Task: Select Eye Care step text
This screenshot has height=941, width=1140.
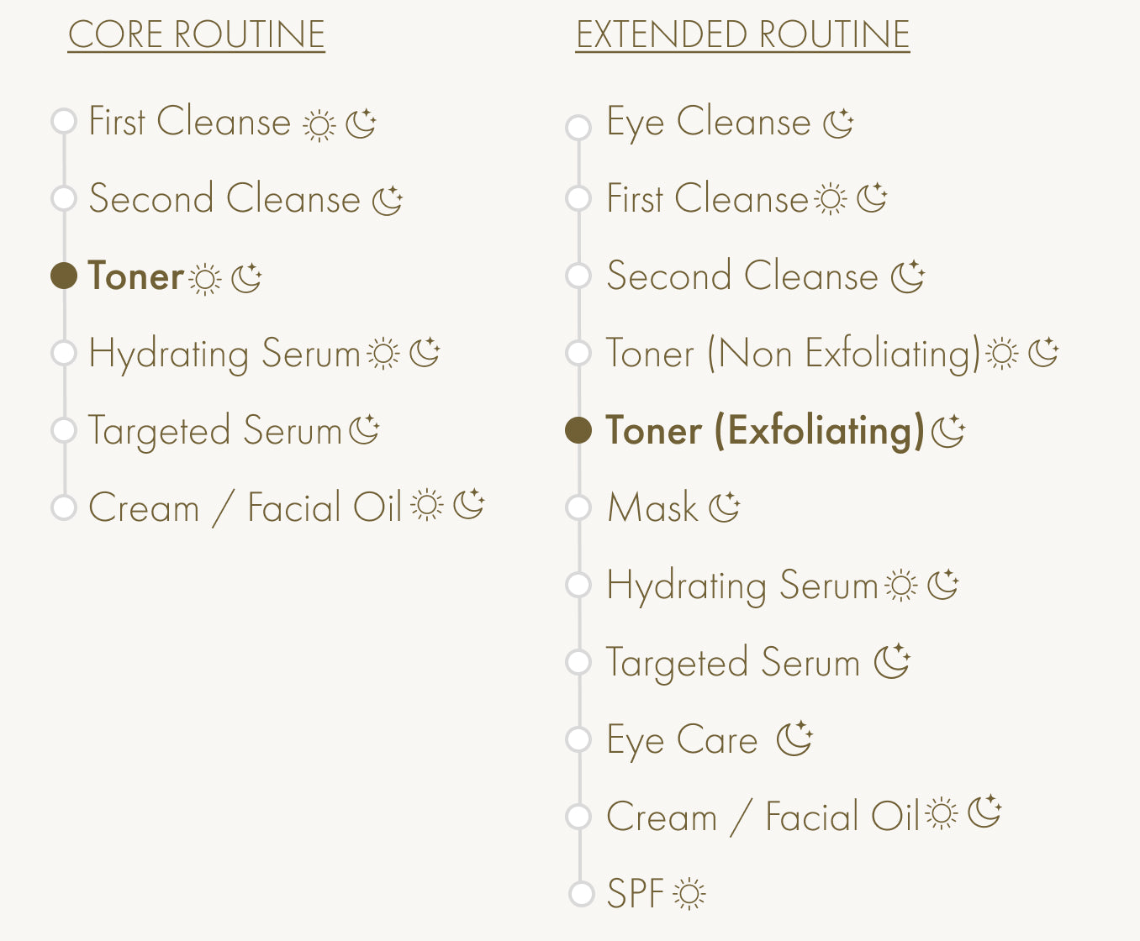Action: pos(682,740)
